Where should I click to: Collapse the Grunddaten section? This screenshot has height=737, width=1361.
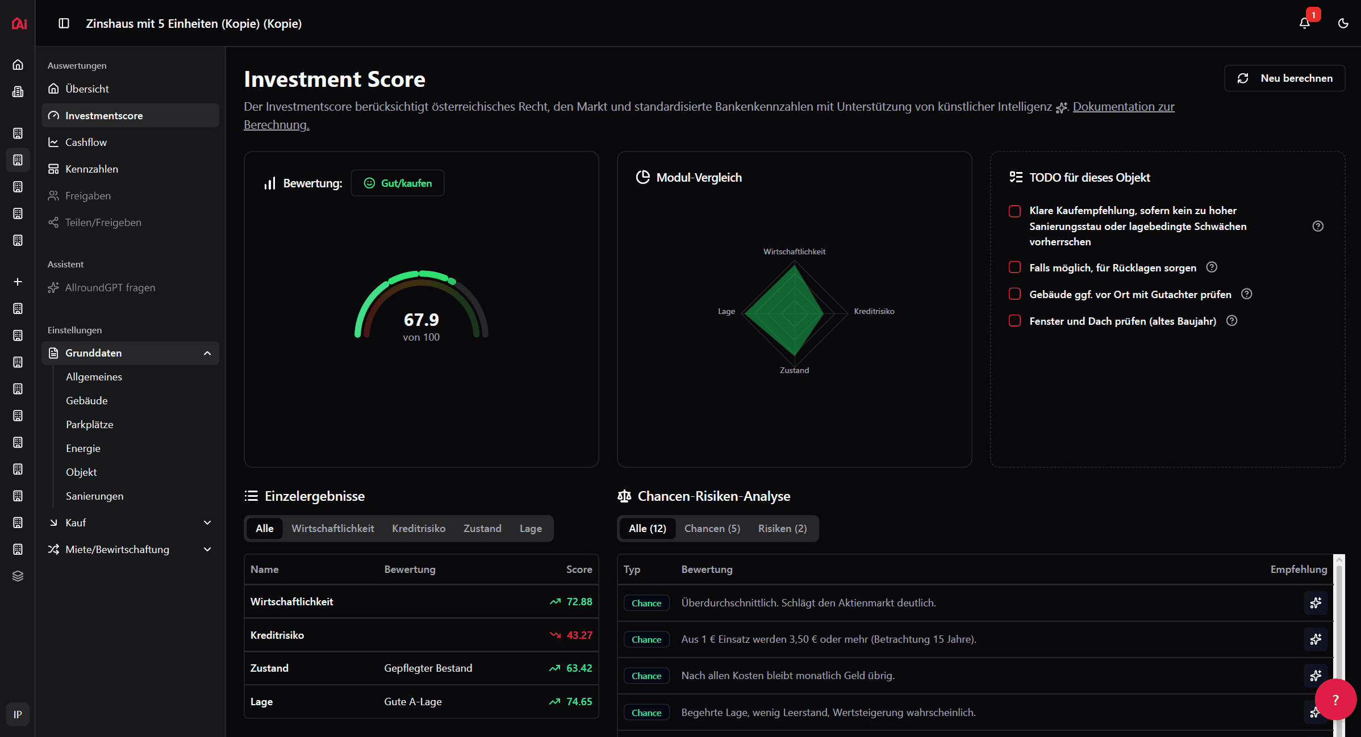tap(207, 353)
